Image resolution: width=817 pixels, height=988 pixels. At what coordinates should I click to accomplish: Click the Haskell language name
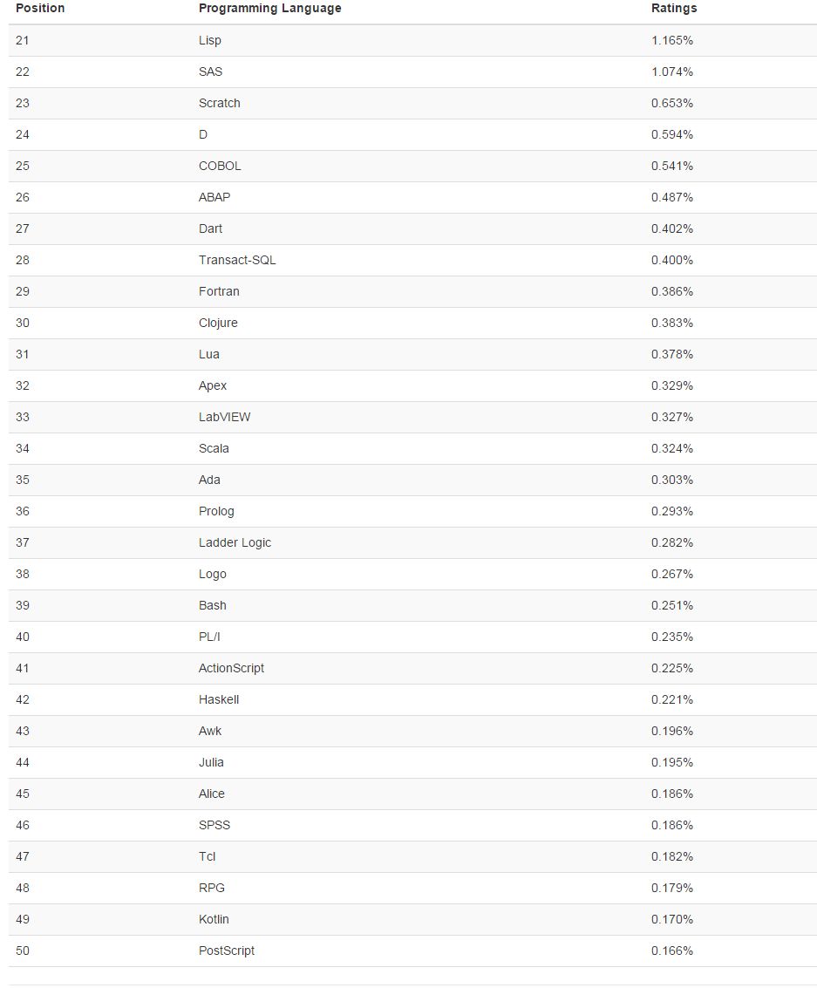[x=219, y=699]
